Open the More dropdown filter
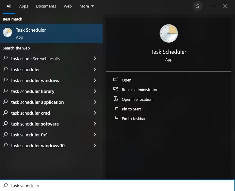 86,6
